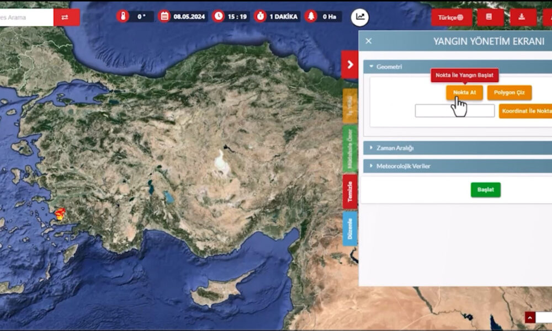Image resolution: width=552 pixels, height=331 pixels.
Task: Click the stopwatch interval icon
Action: (x=260, y=16)
